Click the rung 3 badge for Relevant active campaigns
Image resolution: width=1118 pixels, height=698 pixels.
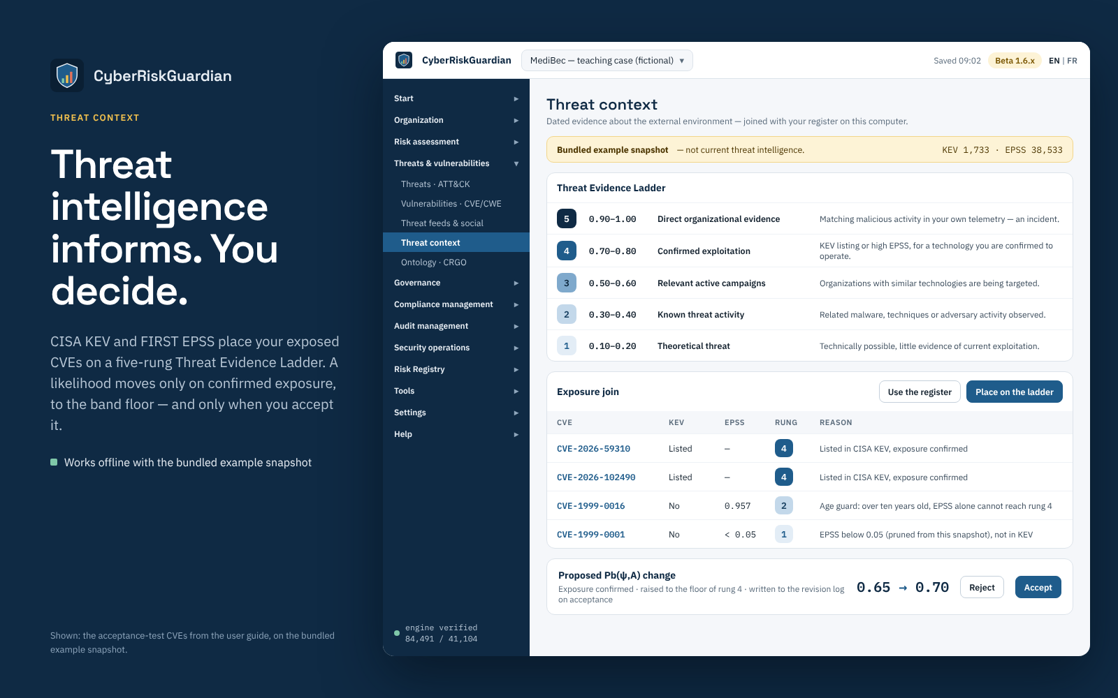coord(567,283)
